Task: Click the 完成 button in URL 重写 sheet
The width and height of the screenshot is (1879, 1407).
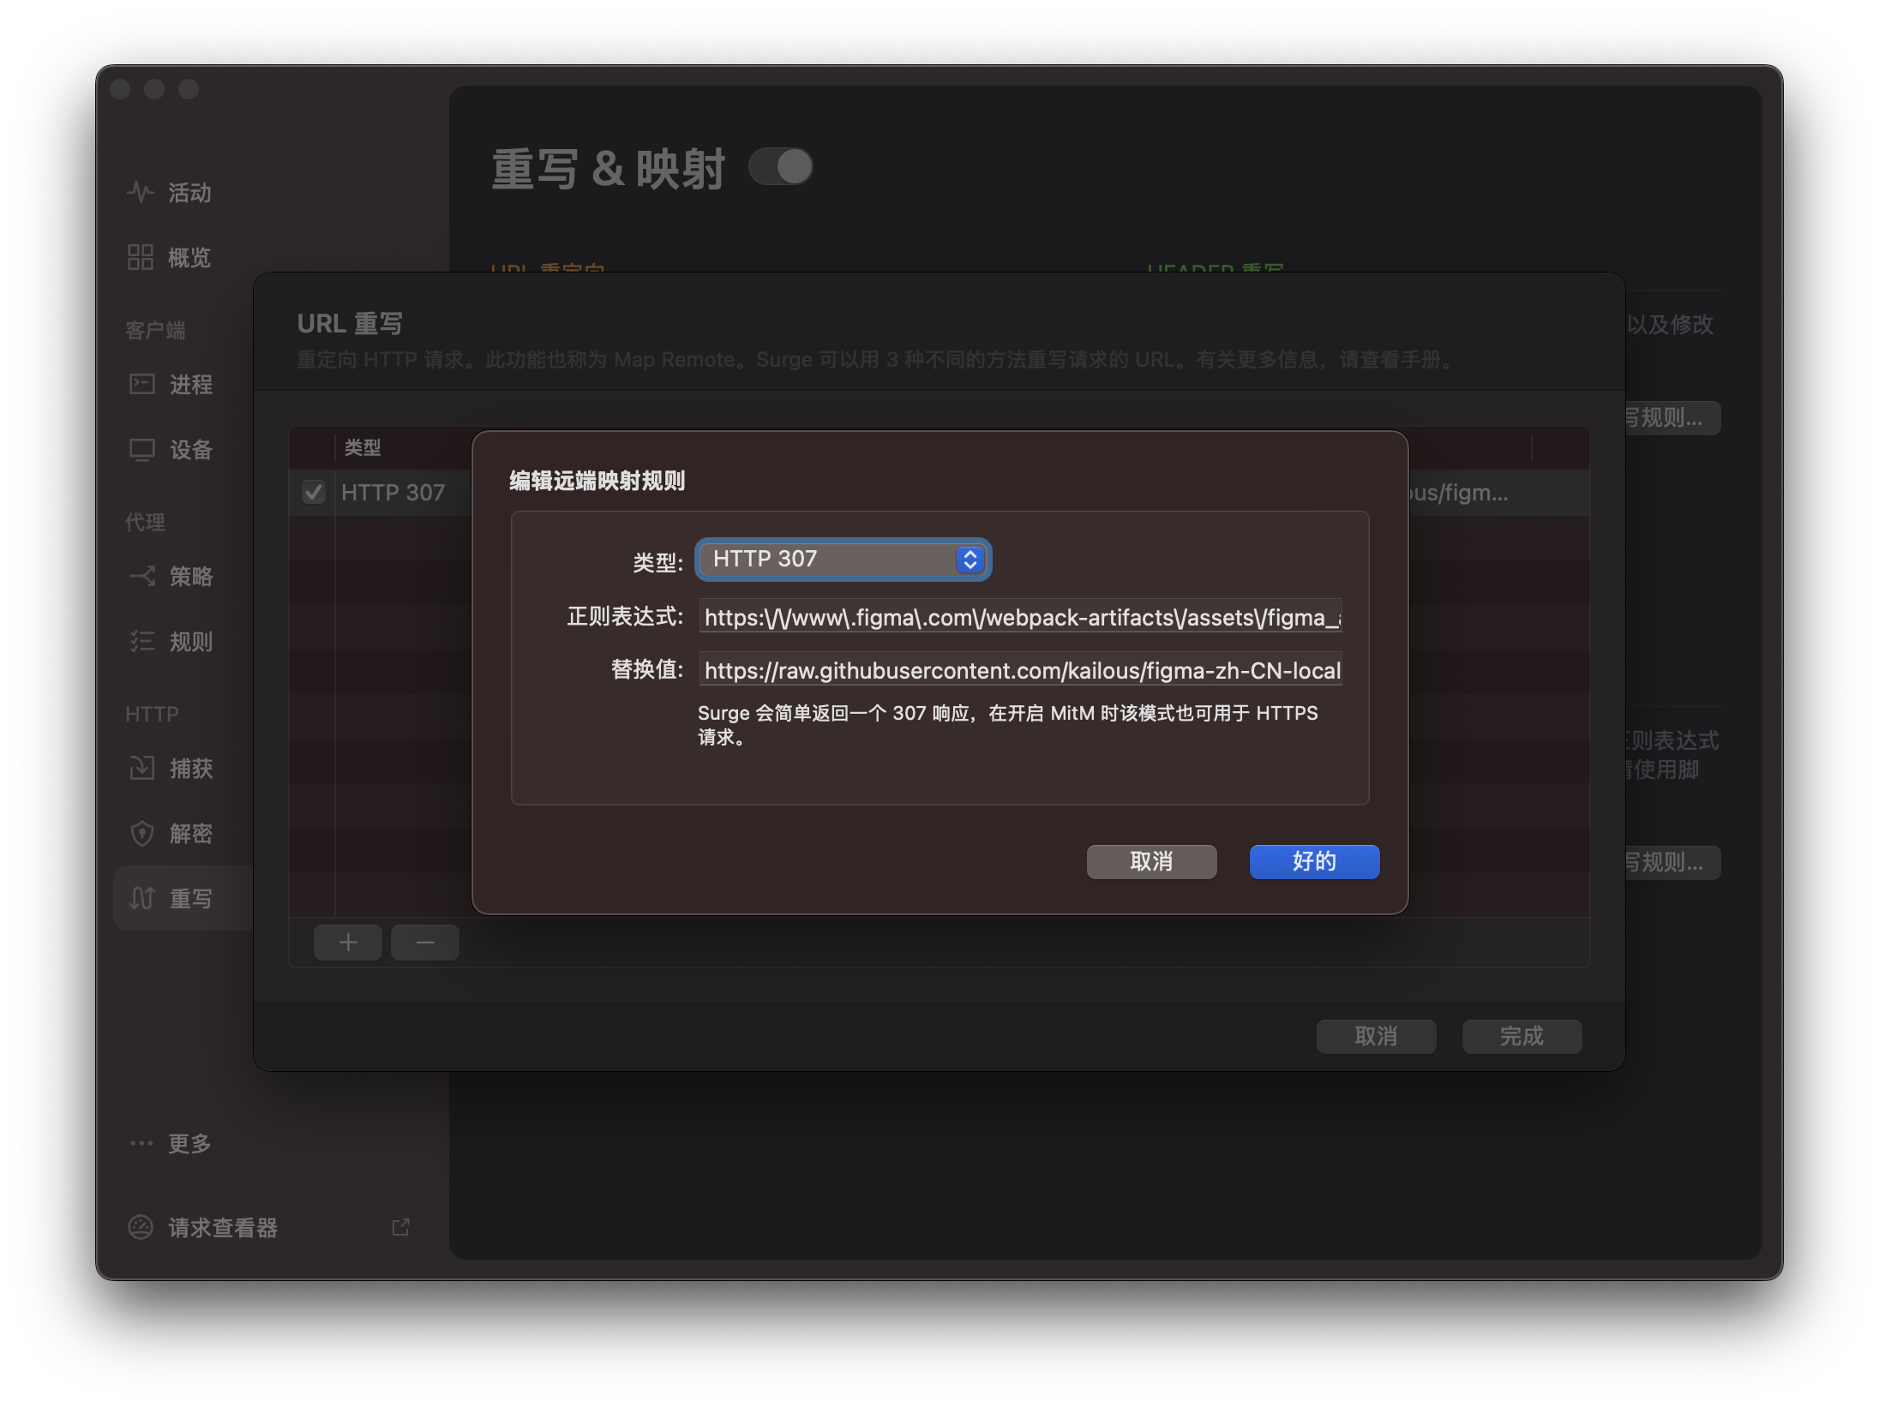Action: click(x=1522, y=1036)
